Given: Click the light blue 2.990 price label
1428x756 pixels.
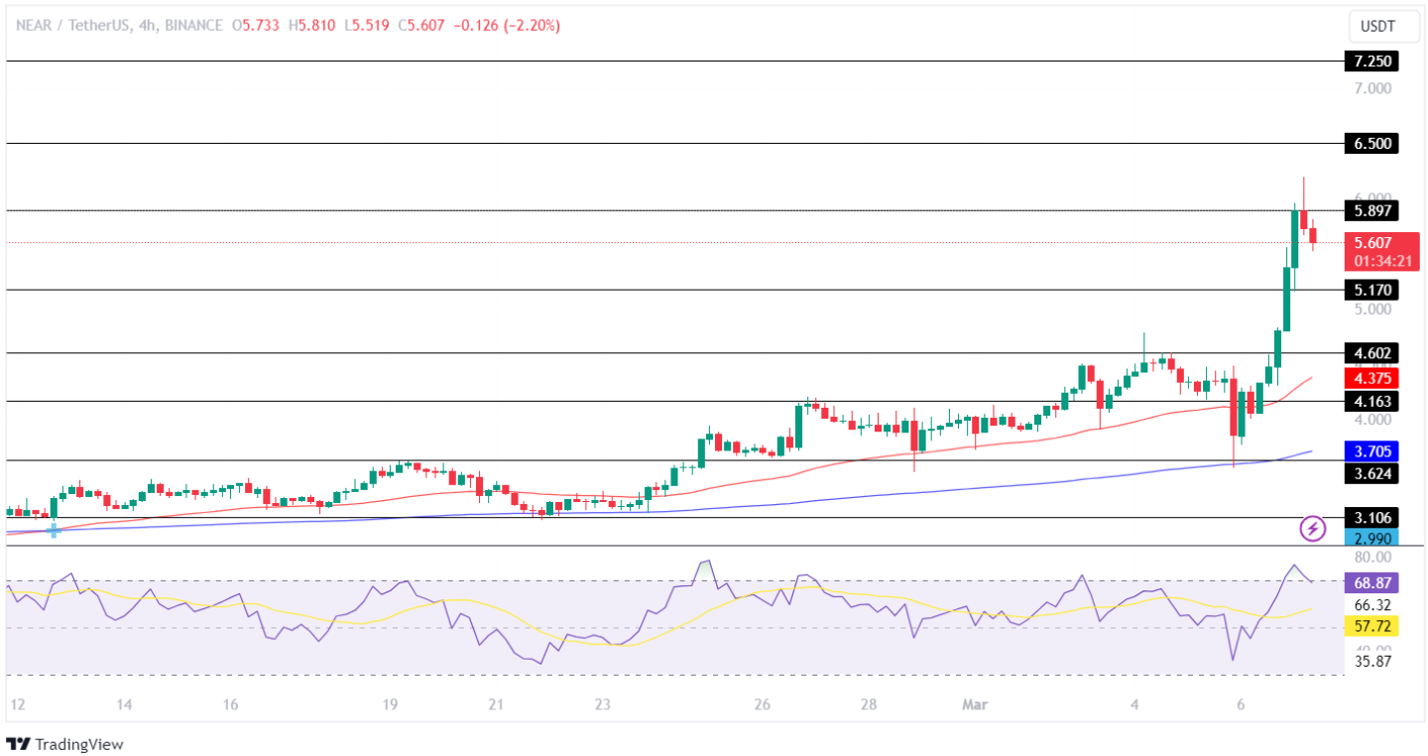Looking at the screenshot, I should [x=1371, y=538].
